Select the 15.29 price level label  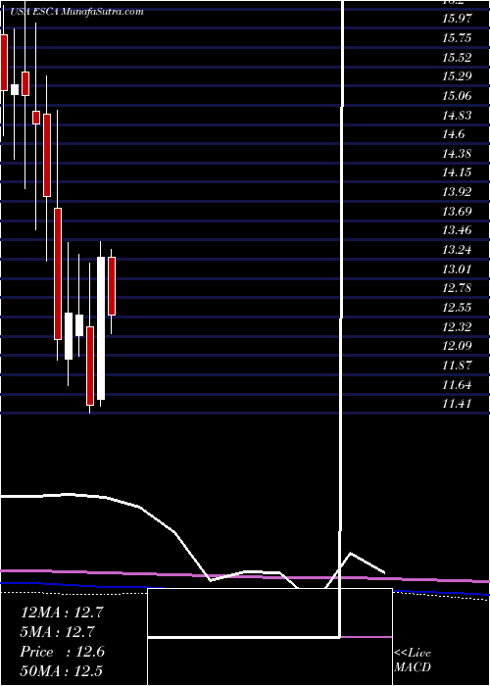click(x=457, y=76)
